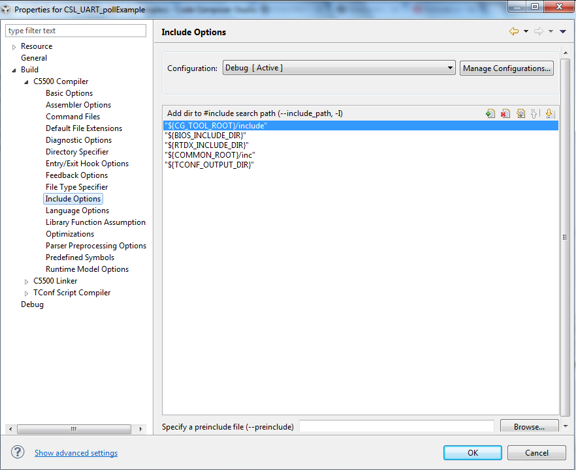This screenshot has height=470, width=576.
Task: Click the Edit include path icon
Action: click(520, 113)
